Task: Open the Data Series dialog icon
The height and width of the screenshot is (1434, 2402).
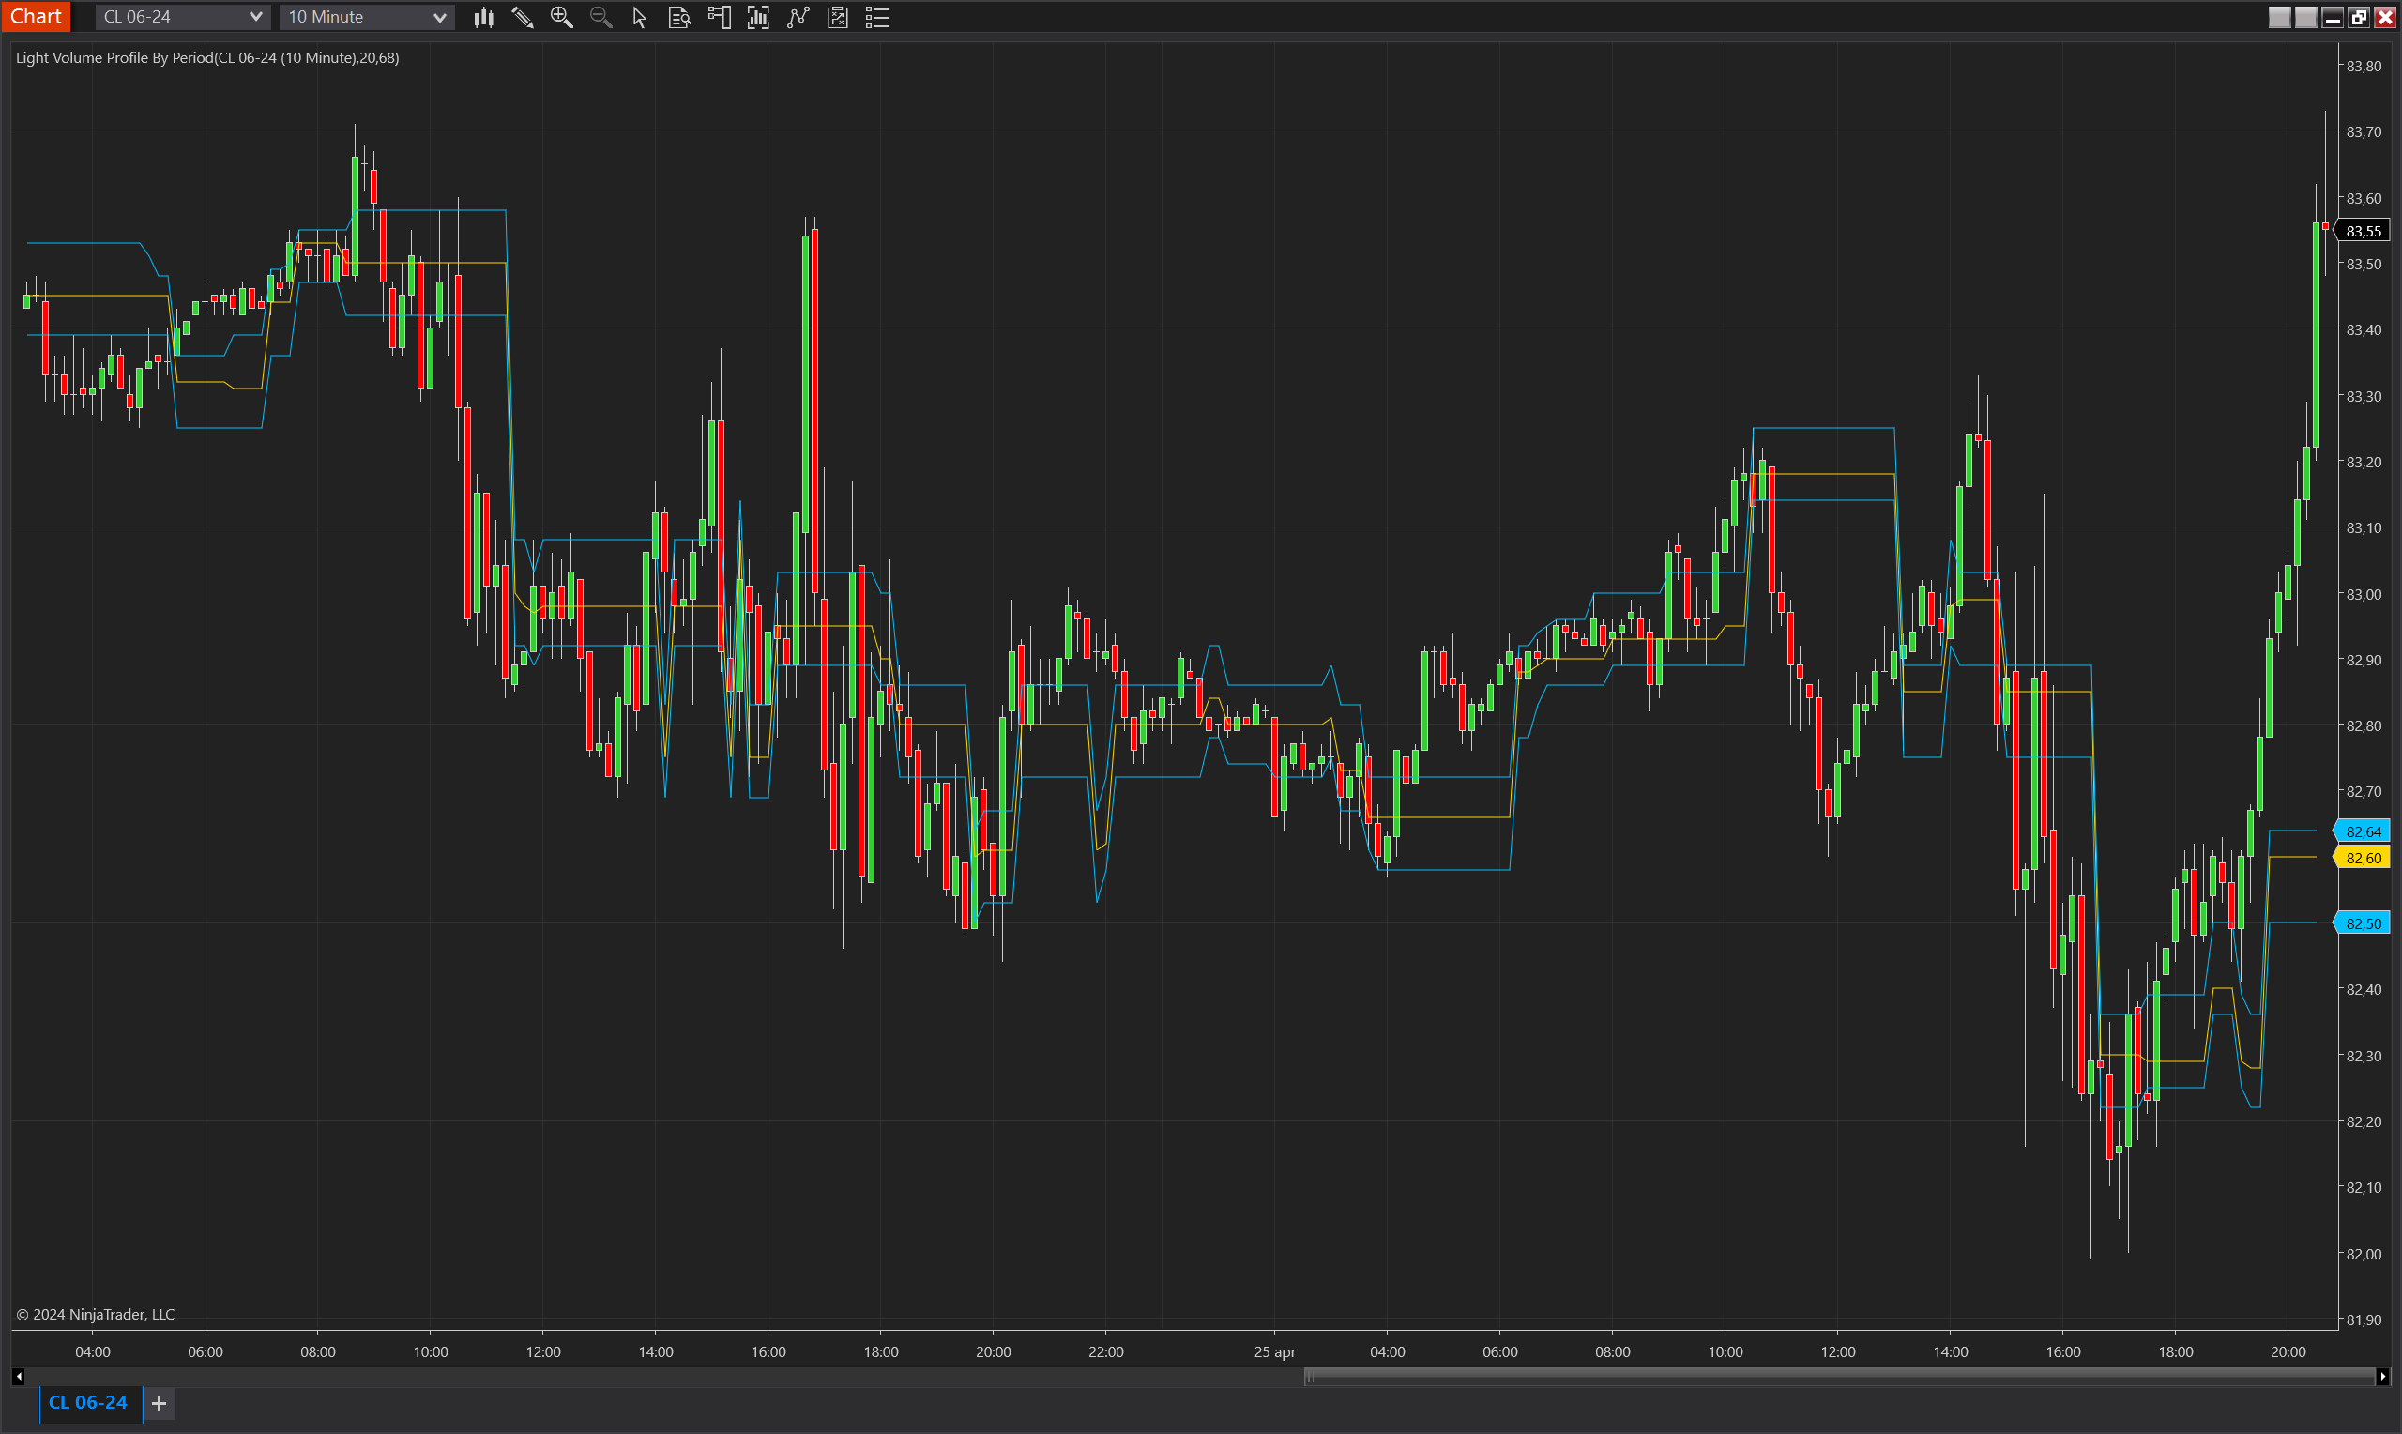Action: coord(758,18)
